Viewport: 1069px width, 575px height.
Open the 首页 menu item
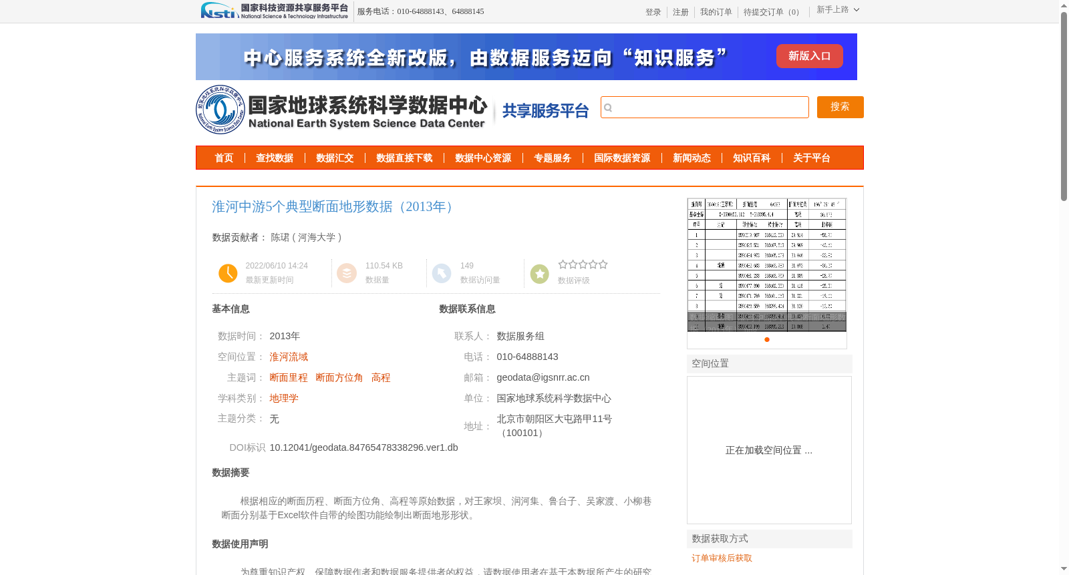(x=224, y=158)
